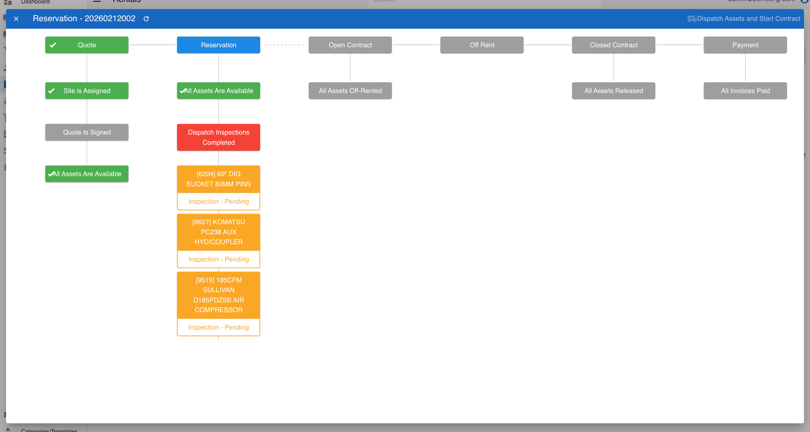Screen dimensions: 810x432
Task: Select the Open Contract stage
Action: coord(350,45)
